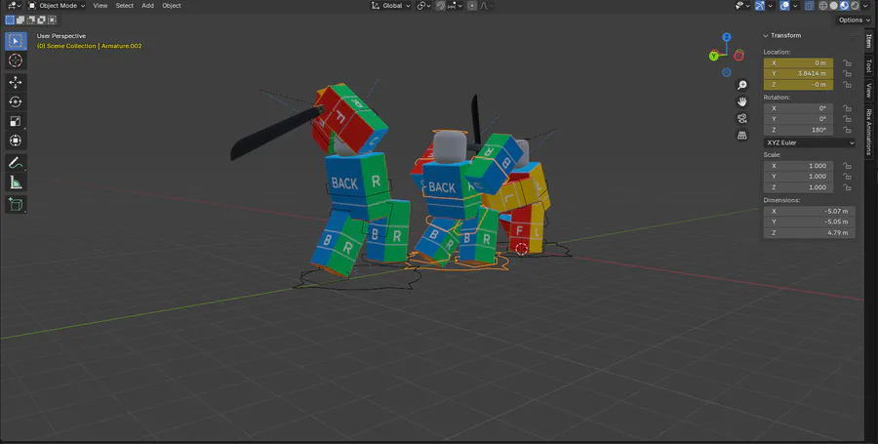
Task: Click Dimensions Z field showing 4.79 m
Action: coord(809,233)
